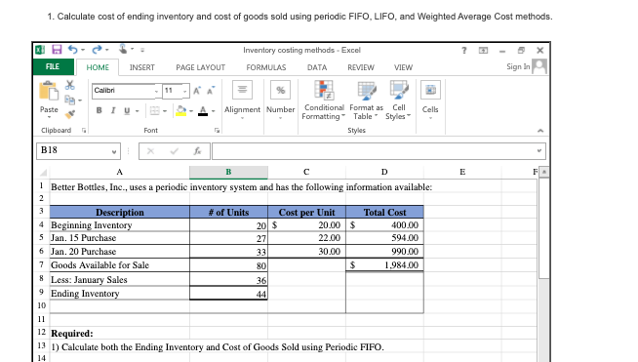Apply yellow fill color bucket
This screenshot has height=362, width=638.
[181, 111]
